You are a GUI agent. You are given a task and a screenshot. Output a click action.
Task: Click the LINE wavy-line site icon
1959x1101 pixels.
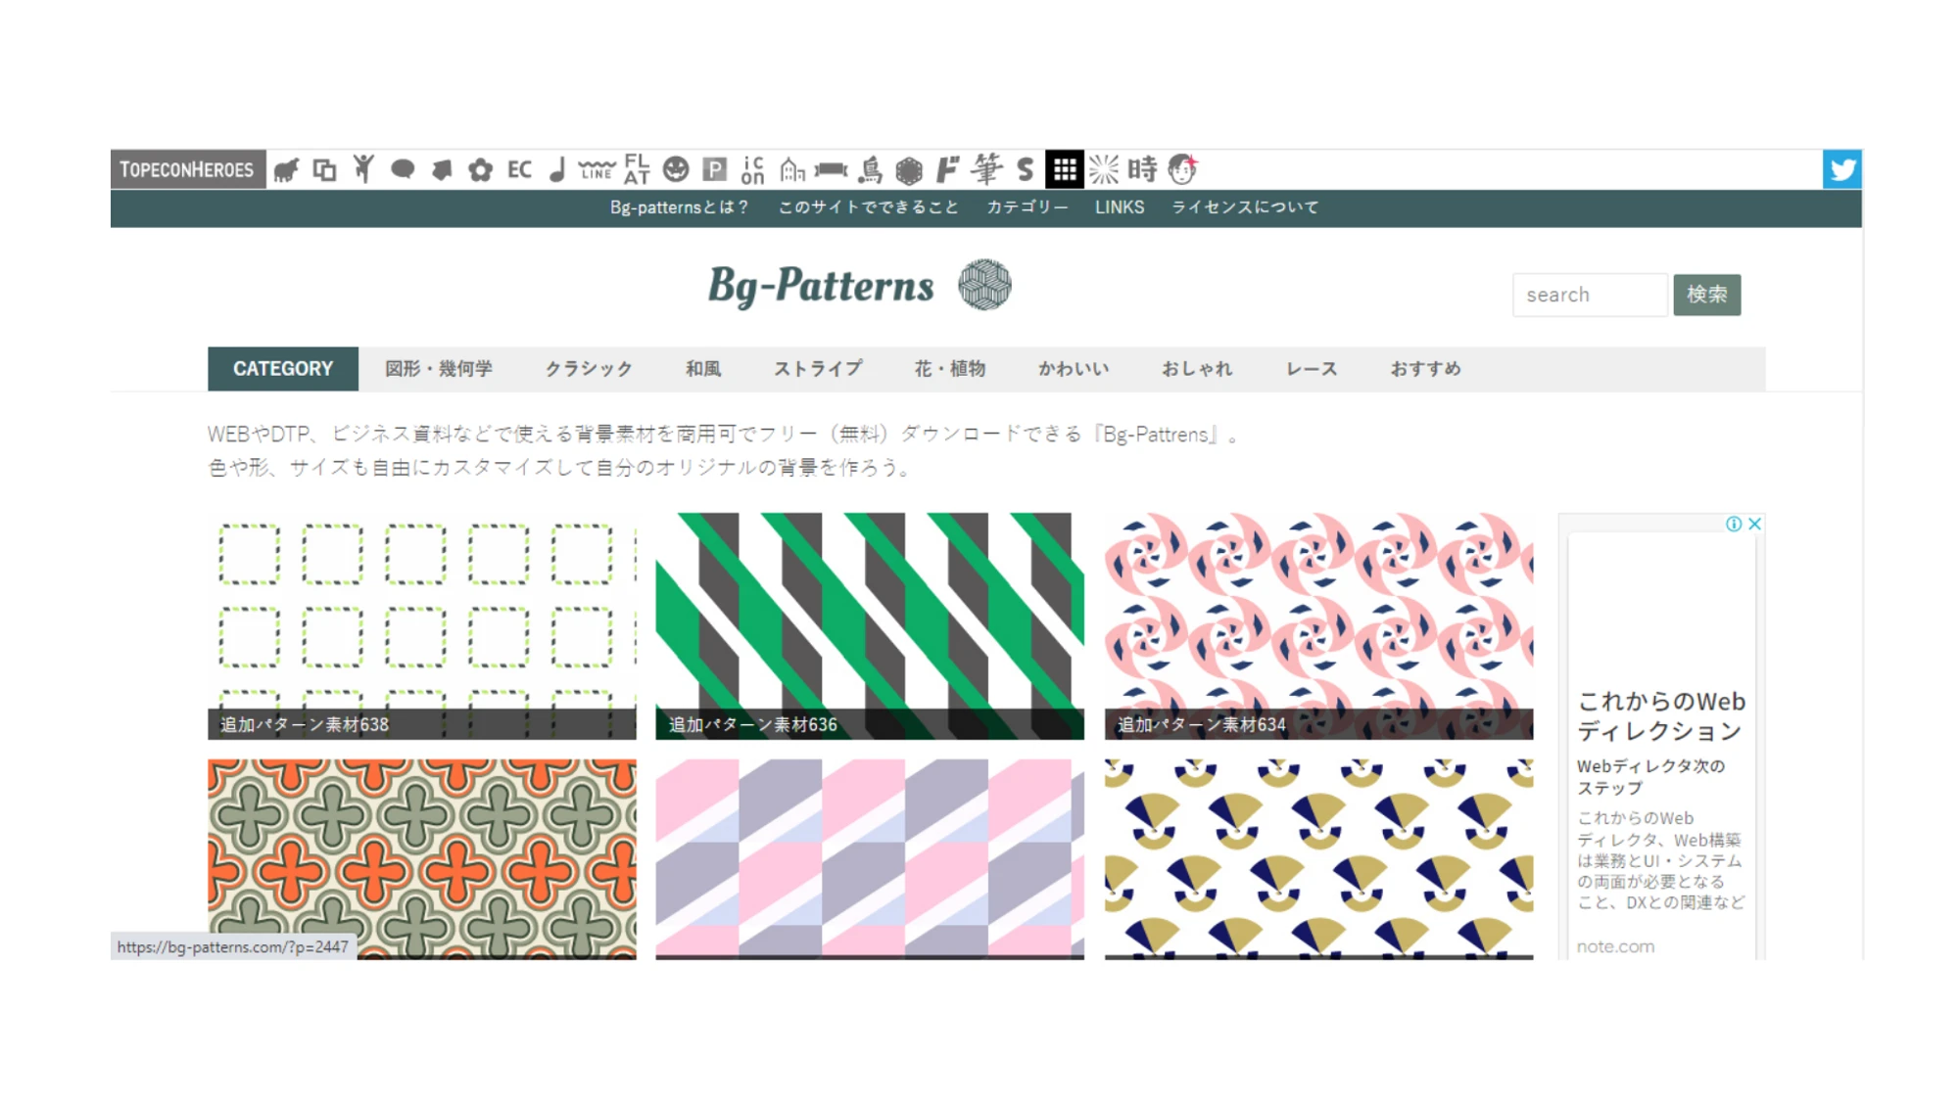coord(594,169)
